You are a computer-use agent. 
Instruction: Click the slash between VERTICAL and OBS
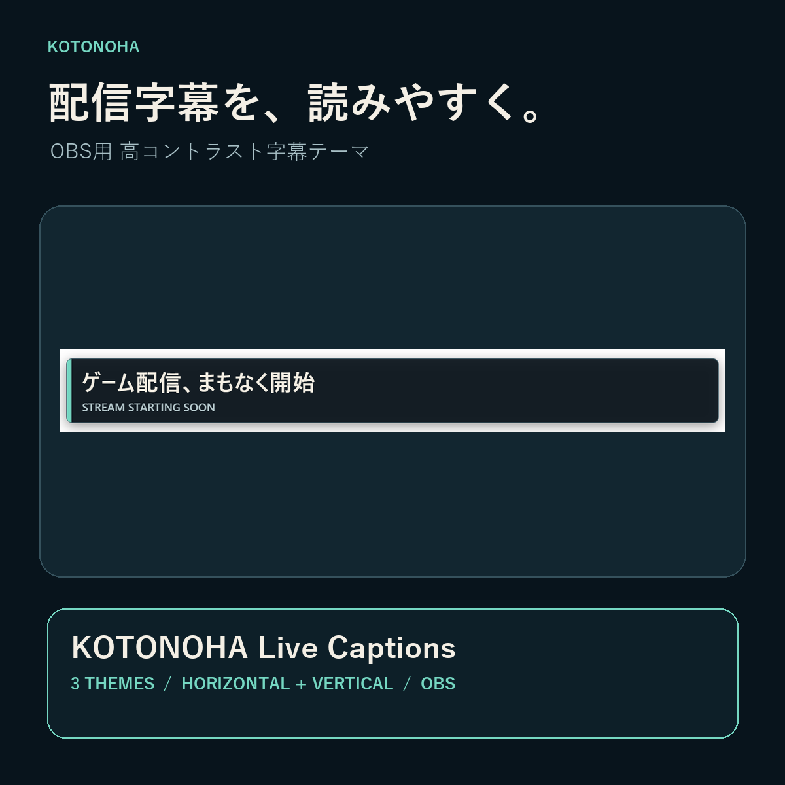pyautogui.click(x=407, y=684)
